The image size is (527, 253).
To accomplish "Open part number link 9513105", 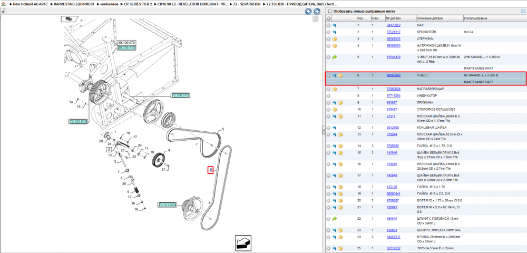I will [392, 128].
